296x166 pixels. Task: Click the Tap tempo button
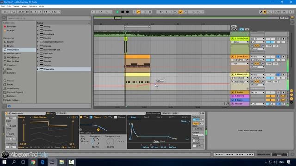[x=13, y=12]
